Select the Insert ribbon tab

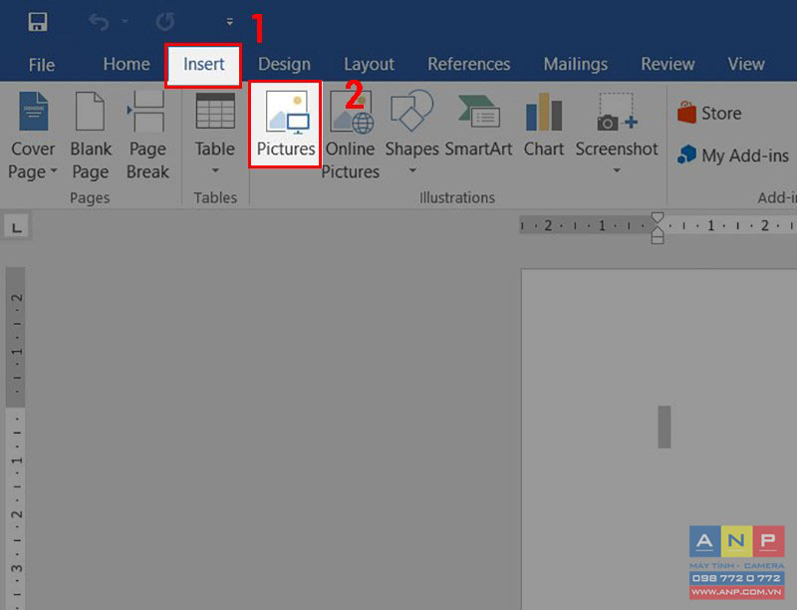tap(203, 65)
